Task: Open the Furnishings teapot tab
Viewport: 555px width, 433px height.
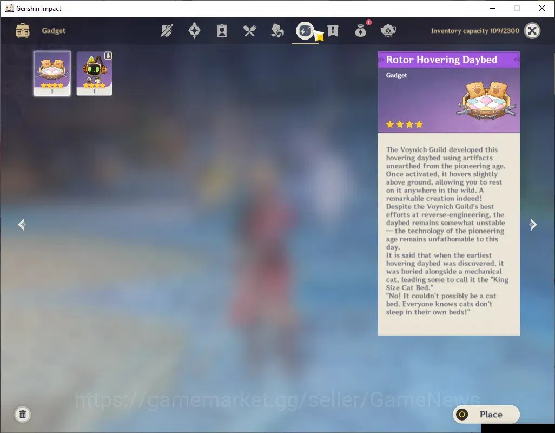Action: [x=388, y=31]
